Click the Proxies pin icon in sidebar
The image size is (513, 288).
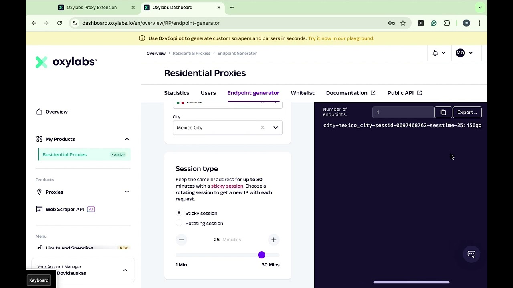[x=39, y=192]
